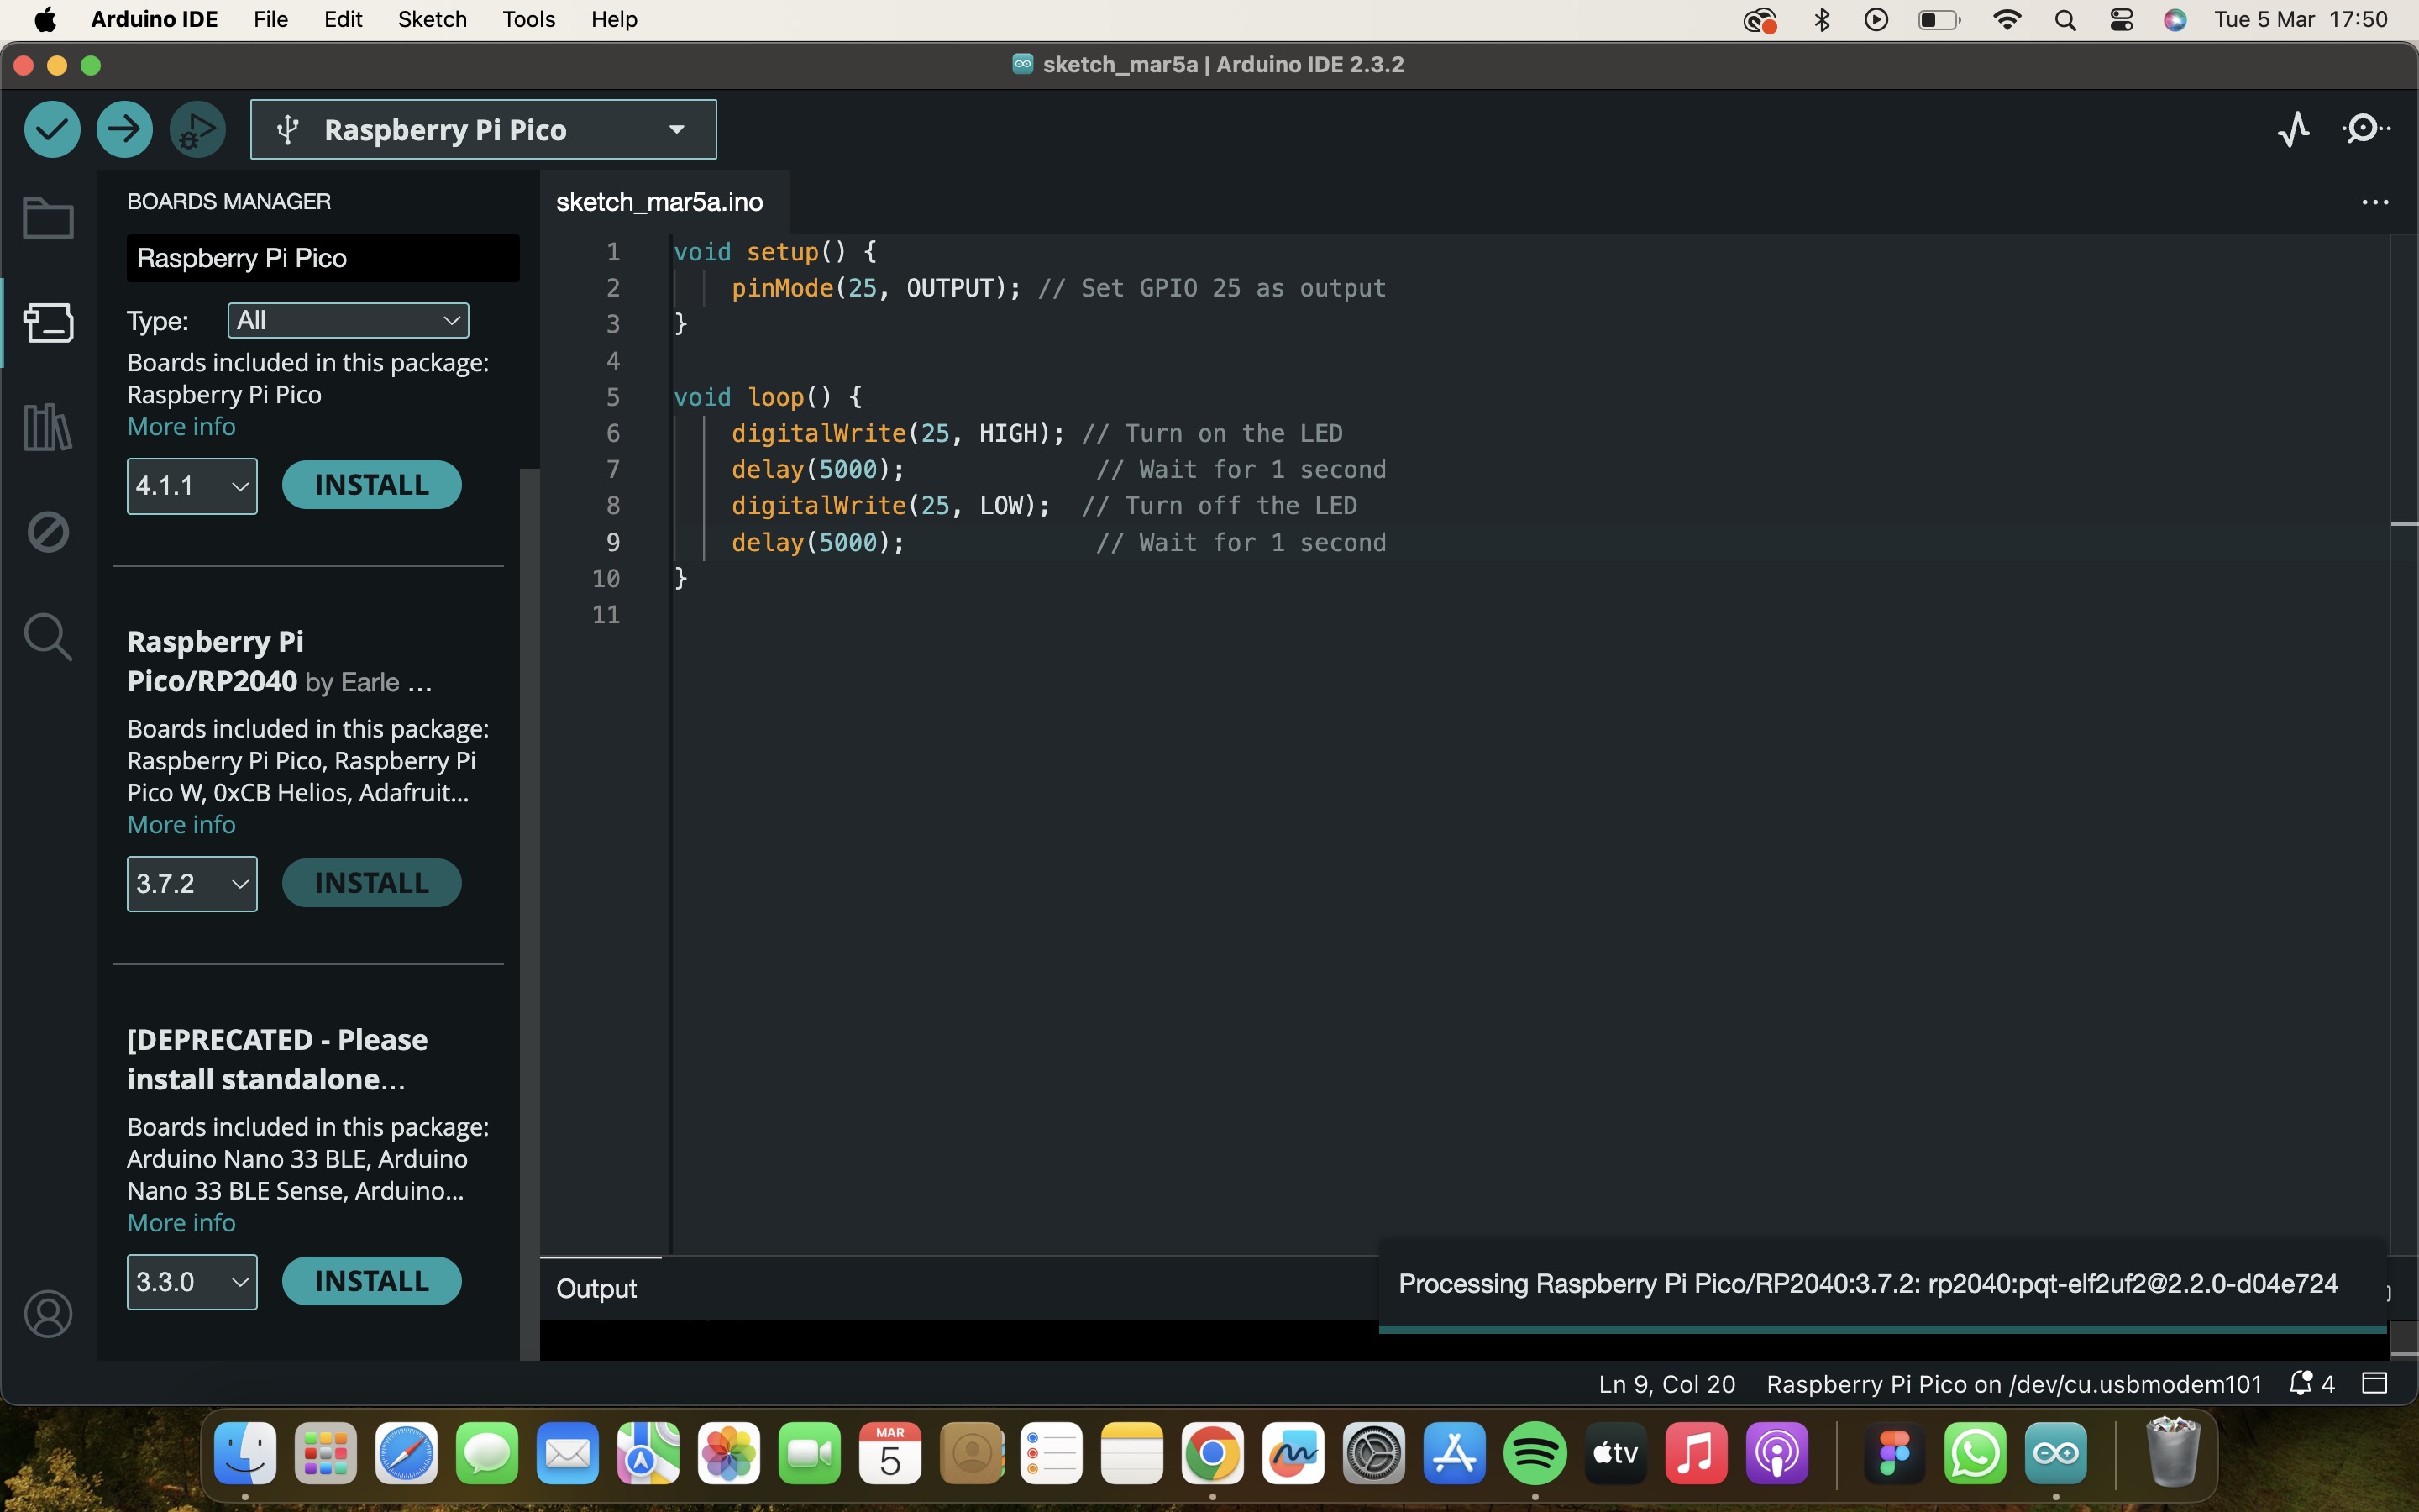Open WhatsApp from the Dock
This screenshot has height=1512, width=2419.
pyautogui.click(x=1974, y=1453)
